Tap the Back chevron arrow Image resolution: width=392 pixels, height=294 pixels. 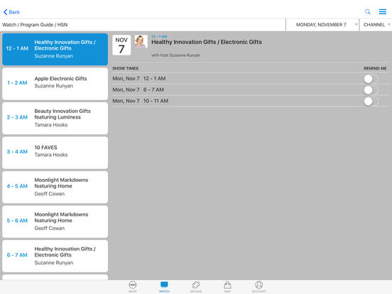[5, 12]
